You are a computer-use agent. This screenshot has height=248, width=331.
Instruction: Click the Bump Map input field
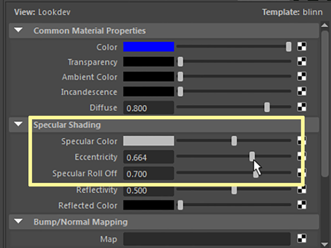(207, 239)
